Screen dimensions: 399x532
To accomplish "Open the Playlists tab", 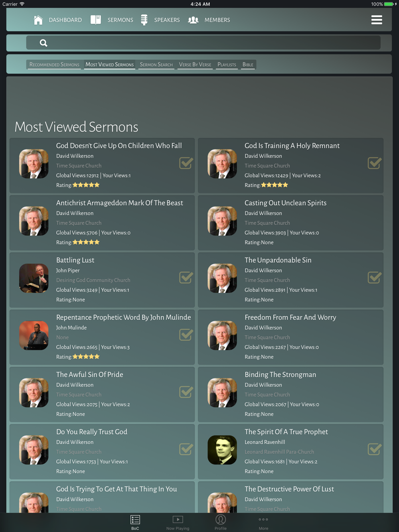I will (x=227, y=65).
